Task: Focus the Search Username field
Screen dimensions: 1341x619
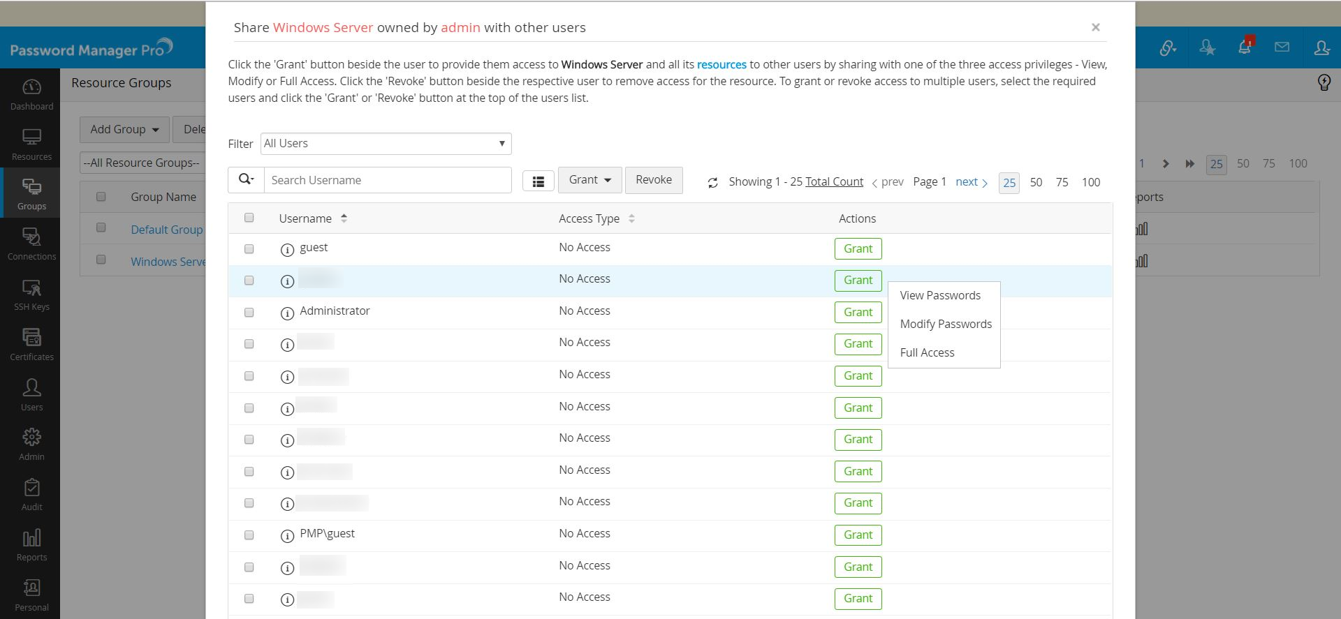Action: (x=388, y=180)
